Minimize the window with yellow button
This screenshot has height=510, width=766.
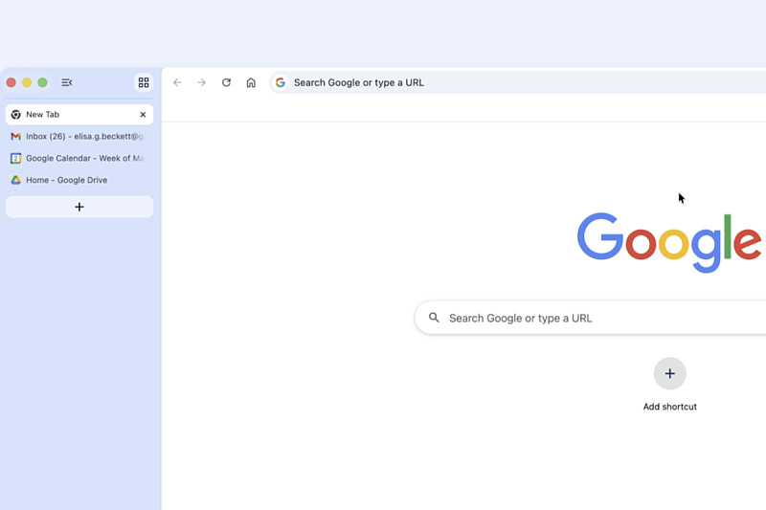27,82
